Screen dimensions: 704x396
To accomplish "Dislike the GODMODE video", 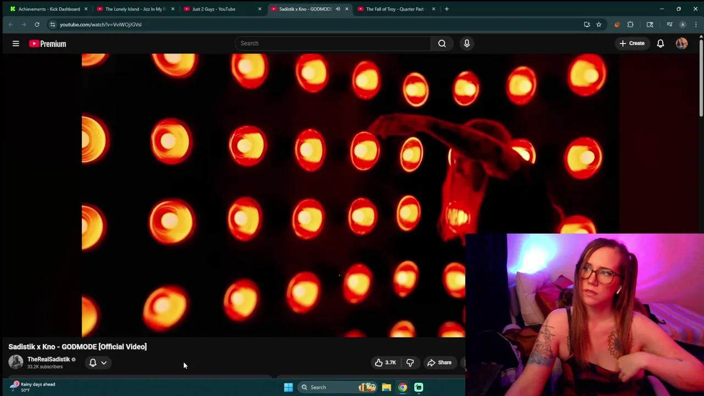I will [410, 362].
